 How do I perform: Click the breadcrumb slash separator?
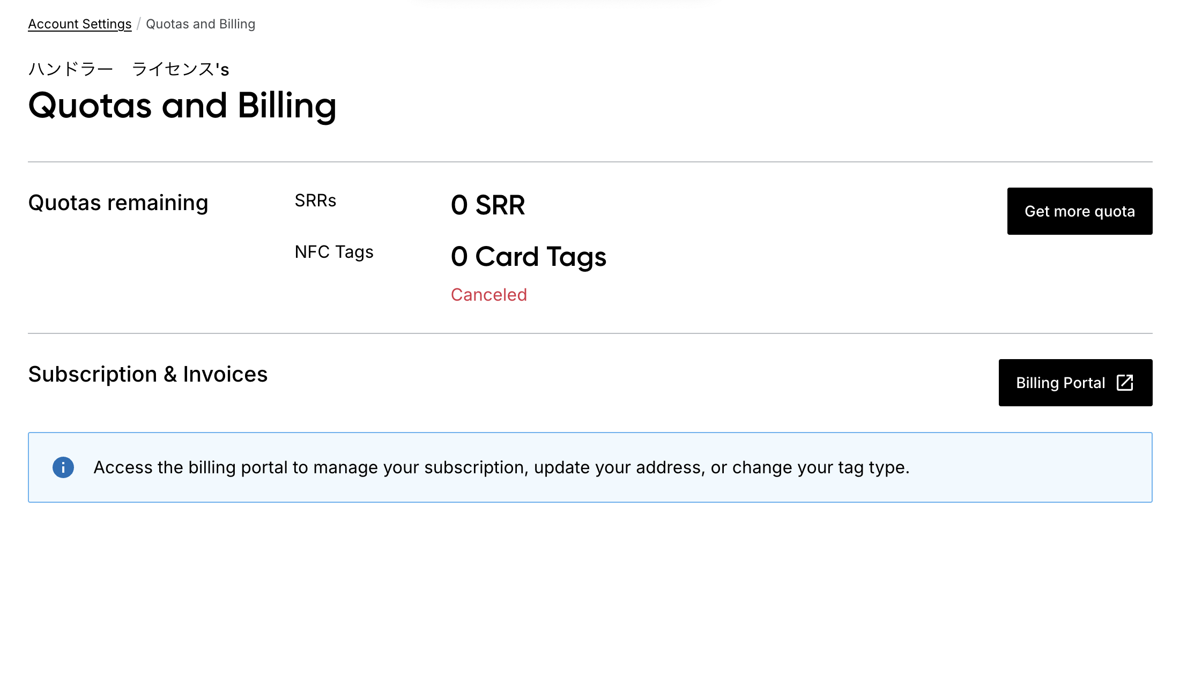139,24
